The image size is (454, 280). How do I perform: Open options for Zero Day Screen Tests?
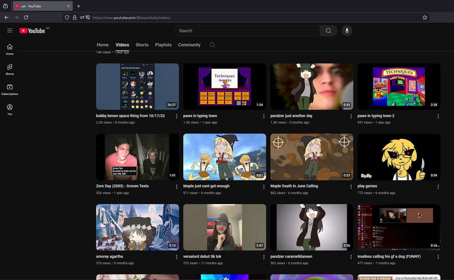(177, 187)
